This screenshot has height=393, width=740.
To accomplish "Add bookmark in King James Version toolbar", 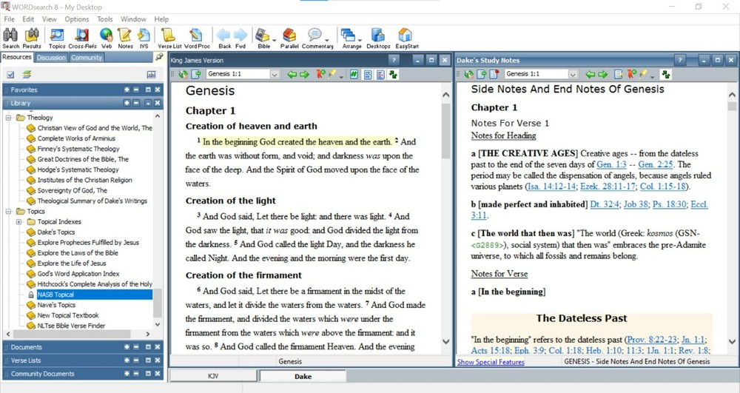I will [x=321, y=74].
